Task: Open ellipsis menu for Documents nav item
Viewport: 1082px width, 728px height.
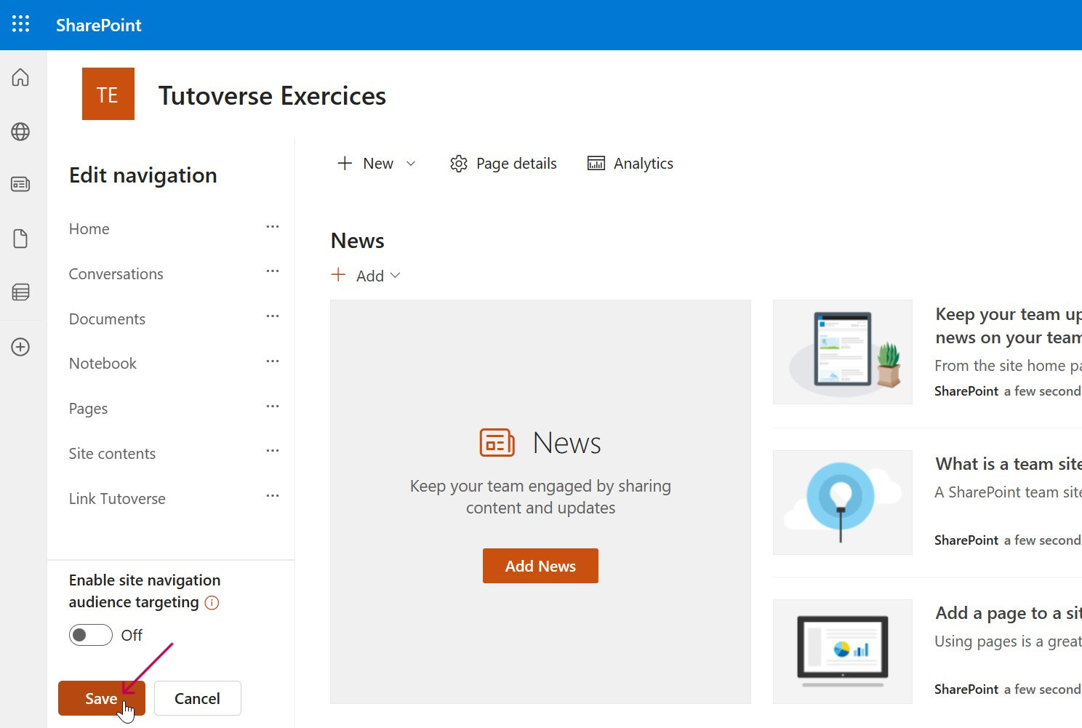Action: (273, 316)
